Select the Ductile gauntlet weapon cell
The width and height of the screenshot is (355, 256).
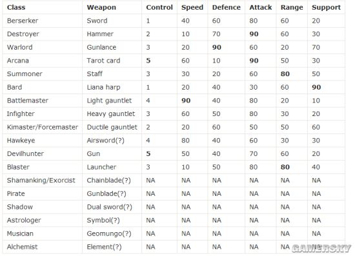pos(112,127)
